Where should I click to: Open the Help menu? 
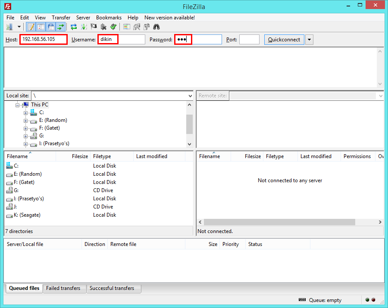133,18
